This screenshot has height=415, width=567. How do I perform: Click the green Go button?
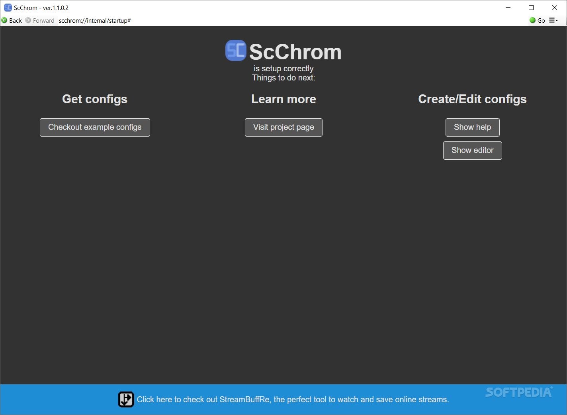coord(537,20)
